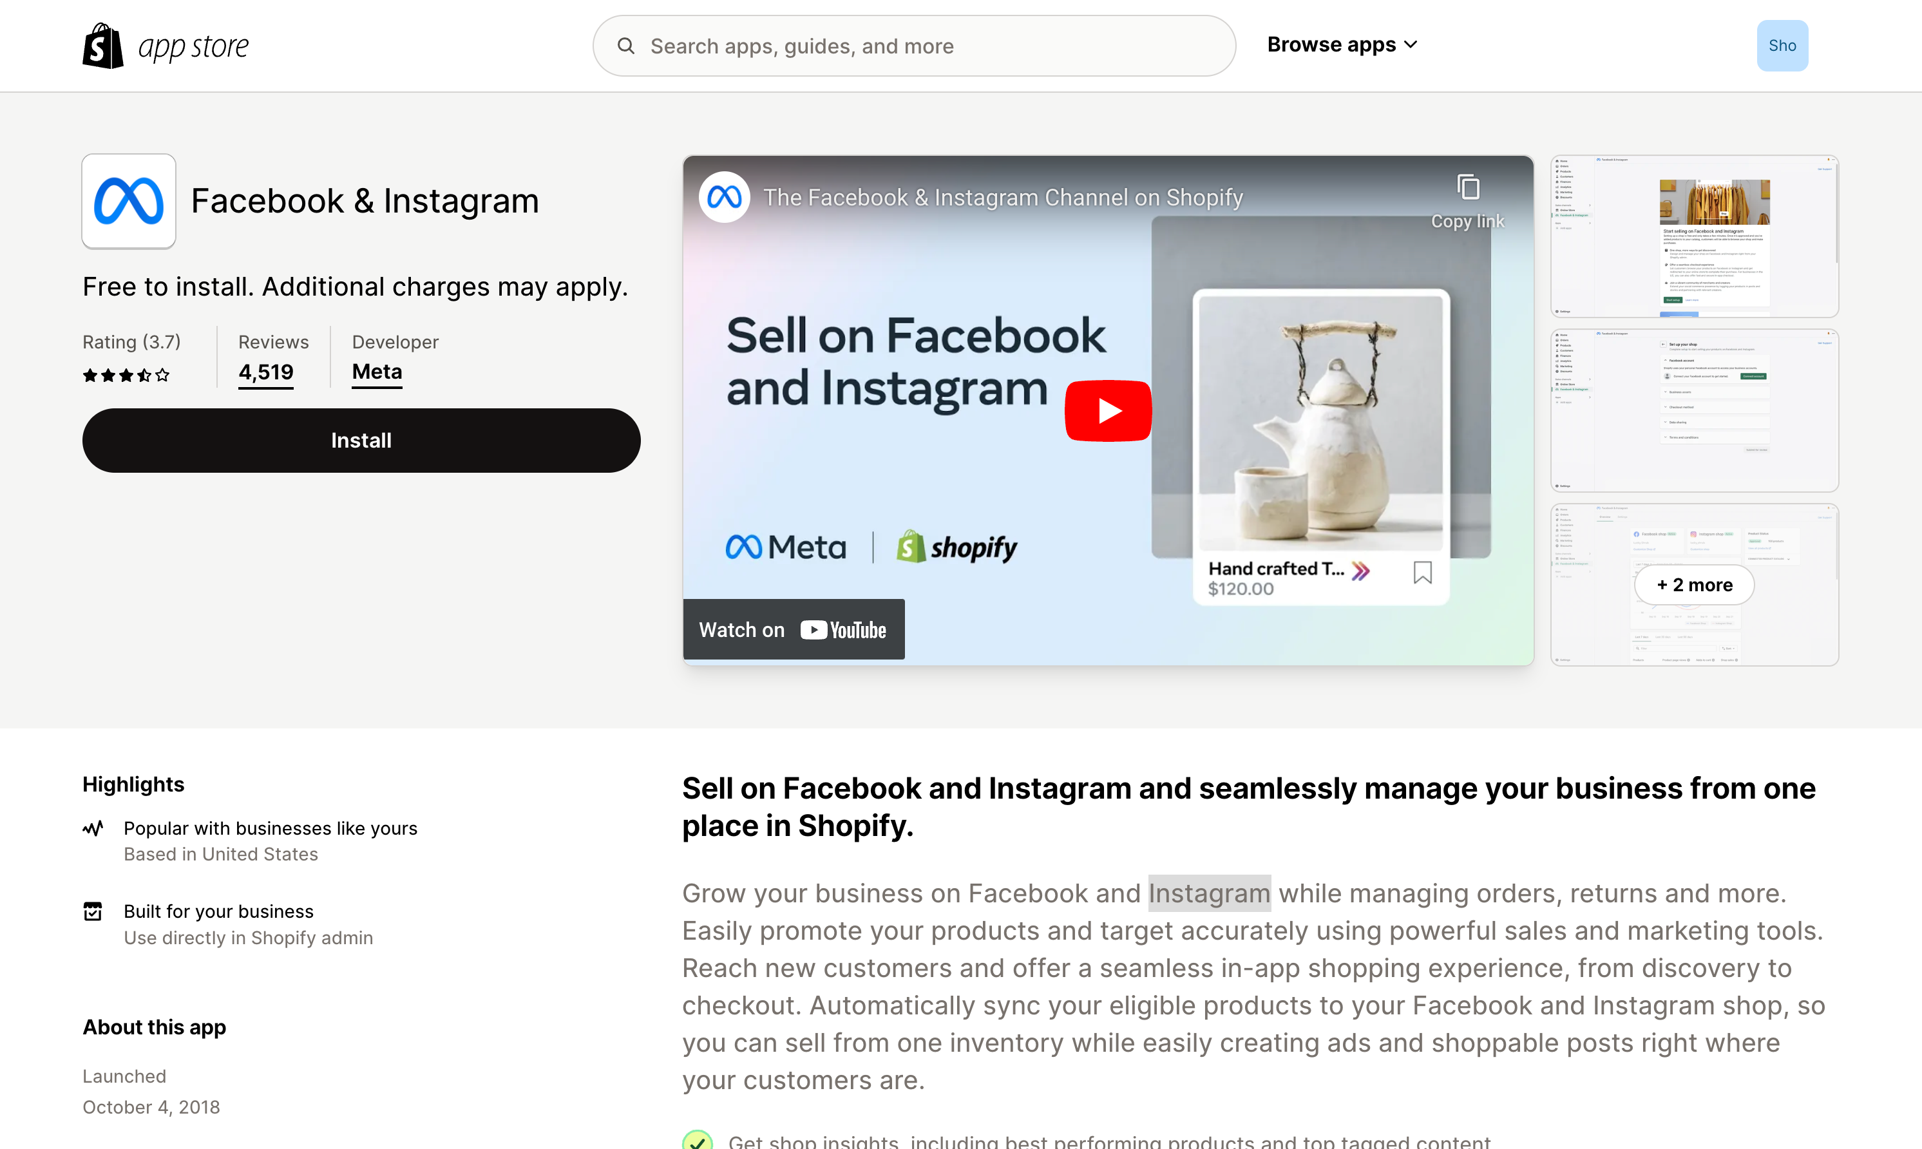Click the search magnifier icon
The image size is (1922, 1149).
click(x=627, y=45)
